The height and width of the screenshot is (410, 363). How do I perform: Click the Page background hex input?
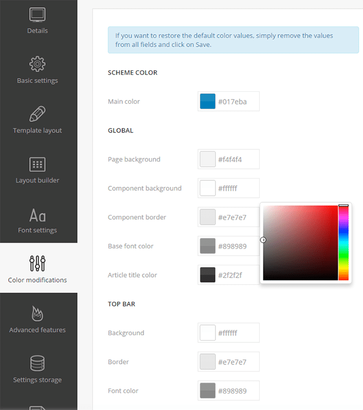[x=237, y=159]
